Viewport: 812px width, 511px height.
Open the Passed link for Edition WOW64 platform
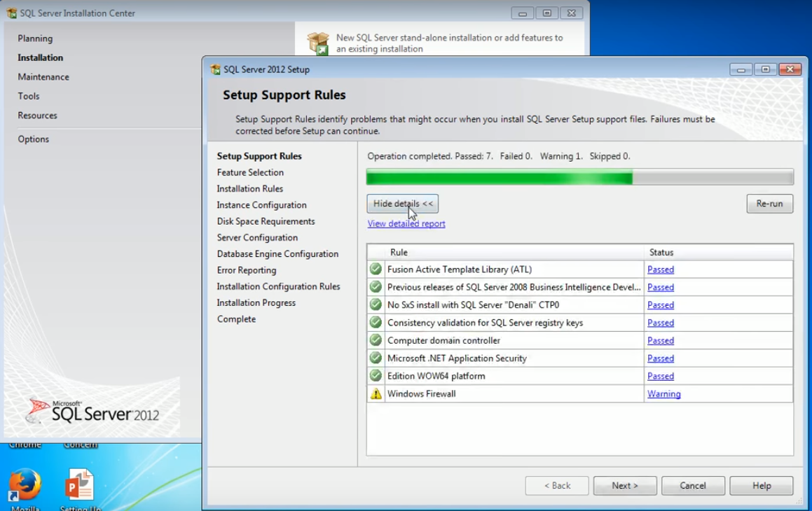660,376
